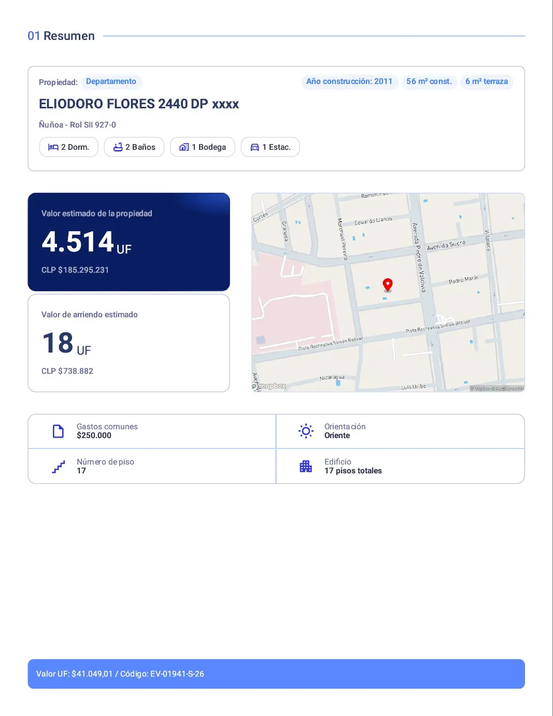The width and height of the screenshot is (553, 716).
Task: Click the Valor UF footer bar
Action: pyautogui.click(x=276, y=673)
